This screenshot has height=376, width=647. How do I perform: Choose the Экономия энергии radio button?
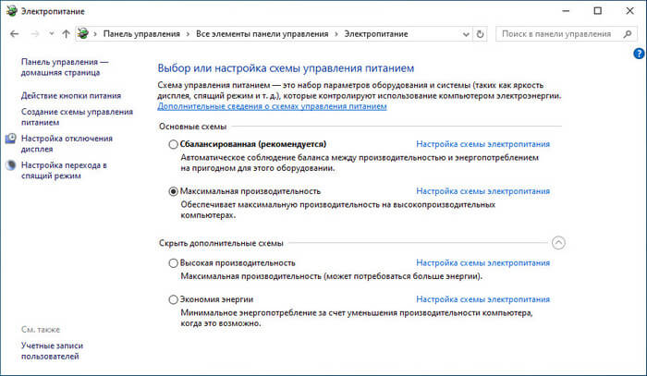pyautogui.click(x=173, y=299)
